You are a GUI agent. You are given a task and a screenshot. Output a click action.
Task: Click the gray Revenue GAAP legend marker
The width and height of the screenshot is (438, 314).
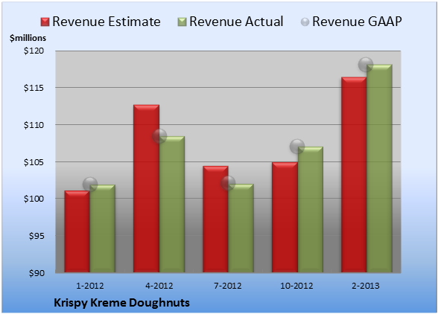coord(305,22)
